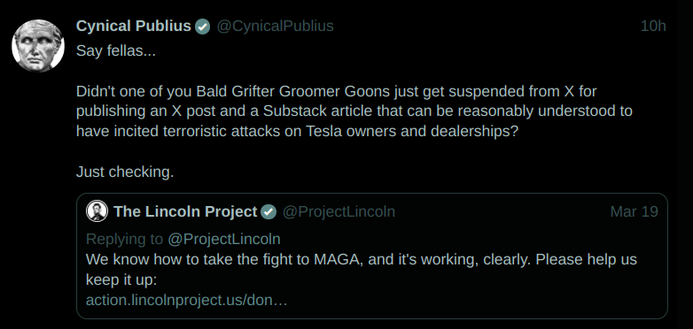This screenshot has height=329, width=693.
Task: Click the Lincoln Project verified badge
Action: (269, 211)
